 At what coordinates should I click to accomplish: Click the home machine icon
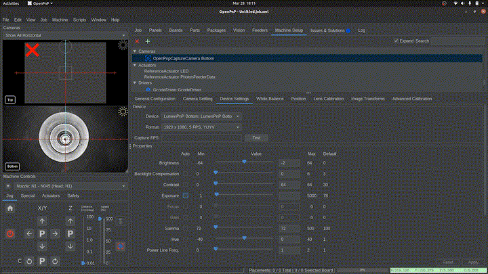pos(10,208)
